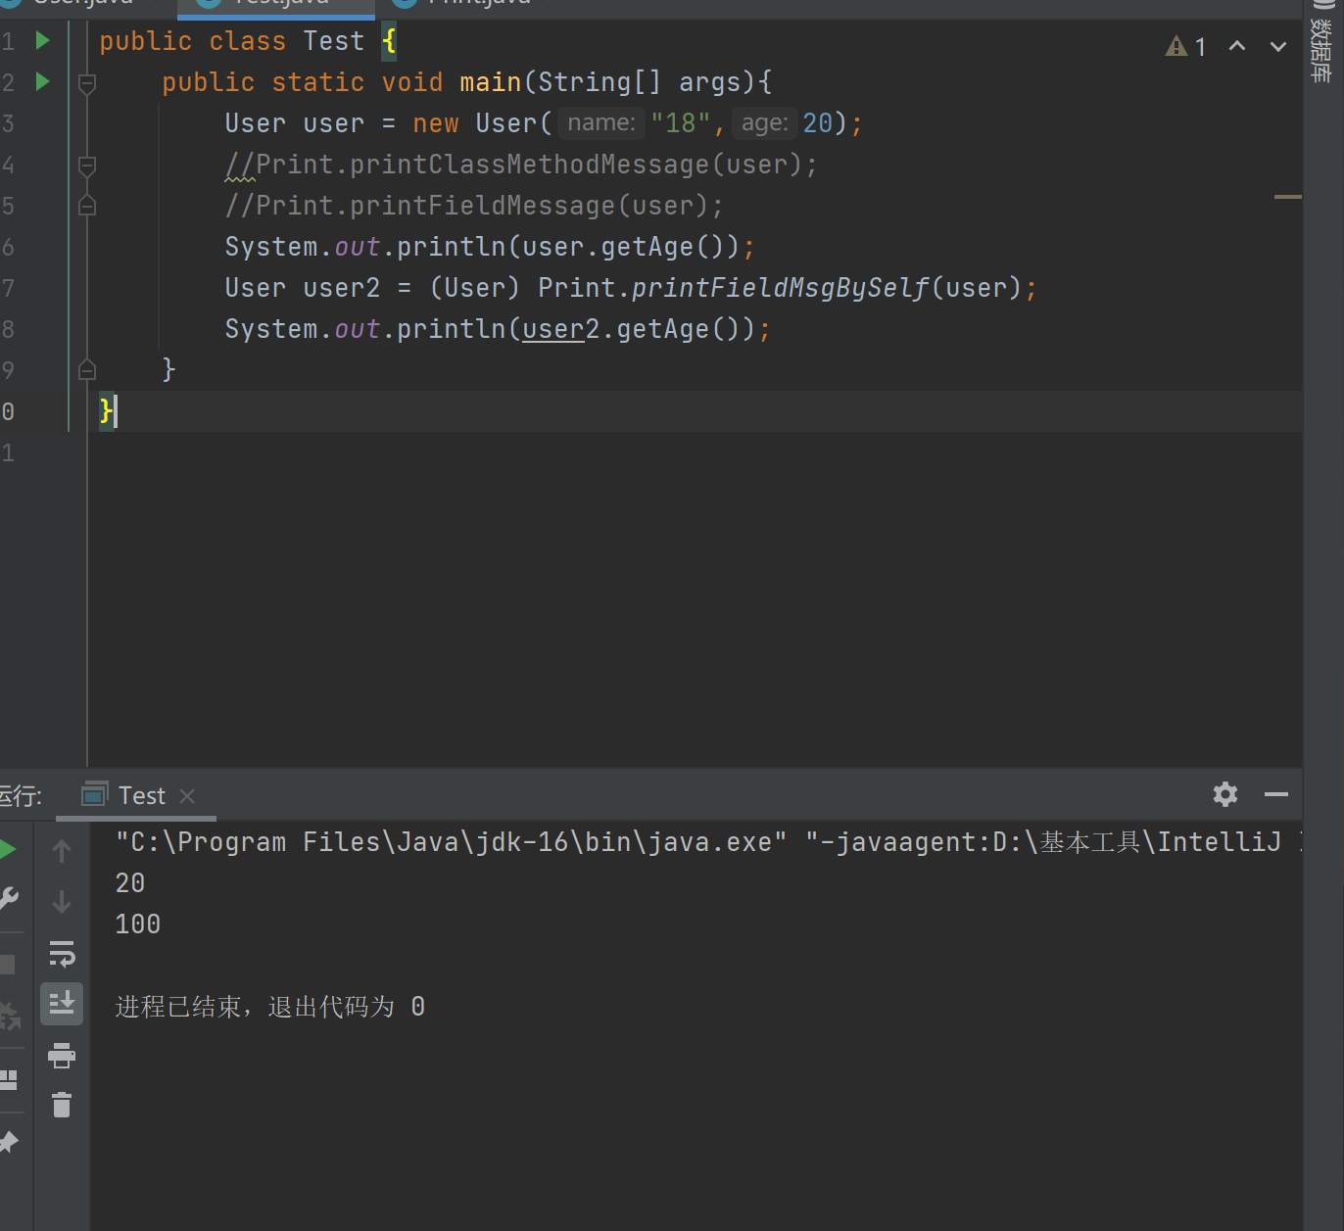Open run configuration wrench icon
Viewport: 1344px width, 1231px height.
8,899
